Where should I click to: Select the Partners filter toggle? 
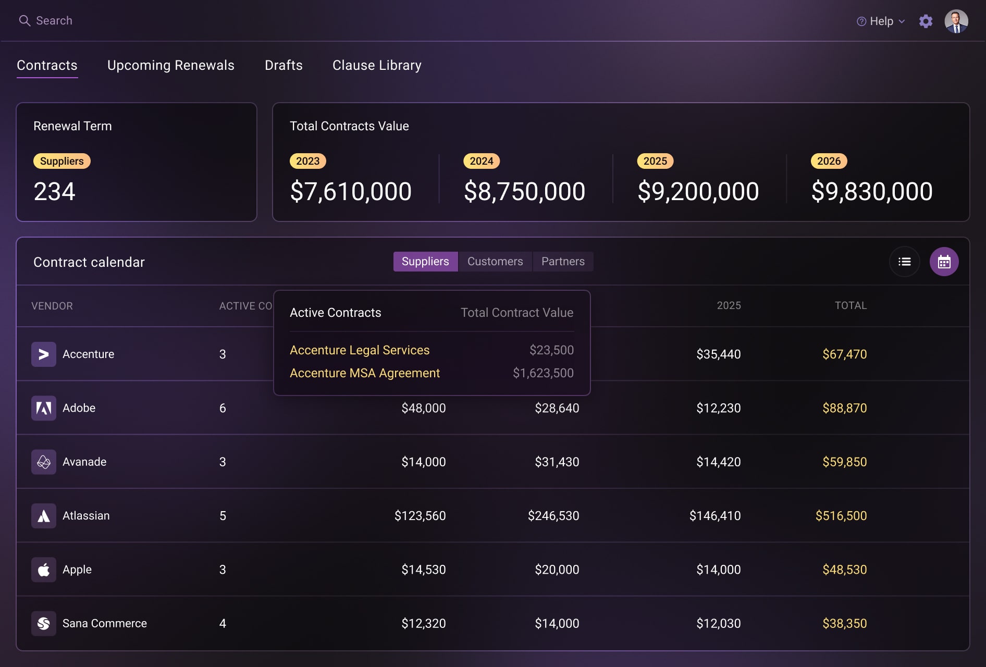click(563, 262)
